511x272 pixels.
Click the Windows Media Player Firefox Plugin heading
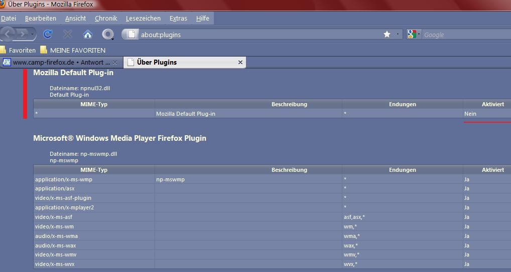[119, 138]
